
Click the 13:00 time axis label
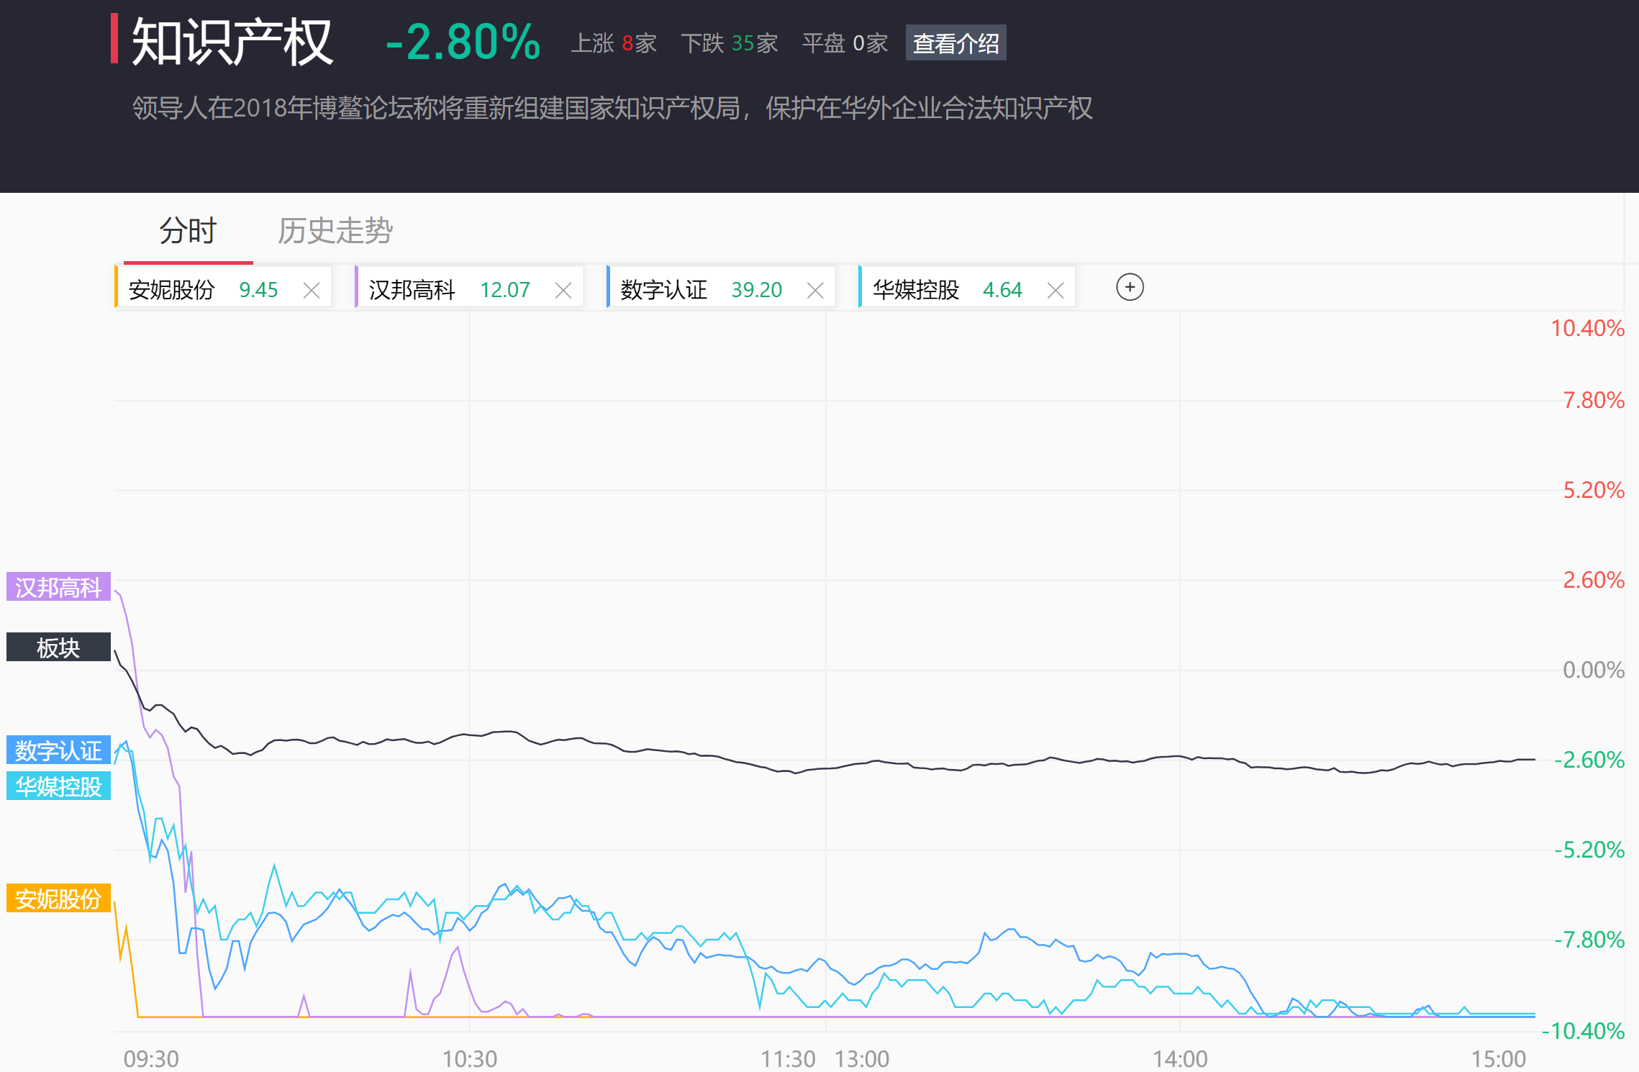(862, 1059)
